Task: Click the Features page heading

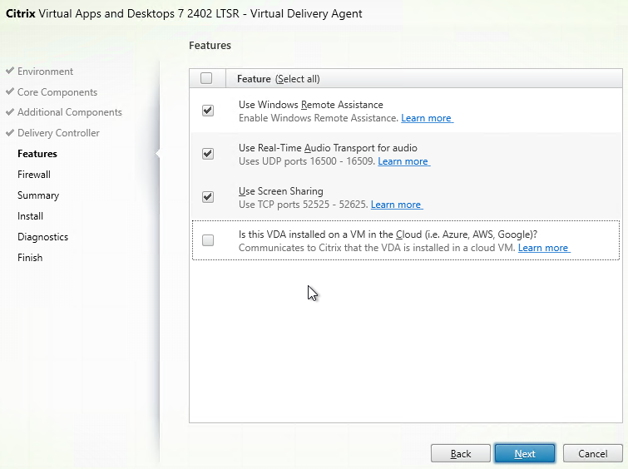Action: [210, 45]
